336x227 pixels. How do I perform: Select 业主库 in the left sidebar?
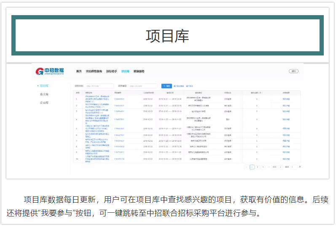(44, 94)
